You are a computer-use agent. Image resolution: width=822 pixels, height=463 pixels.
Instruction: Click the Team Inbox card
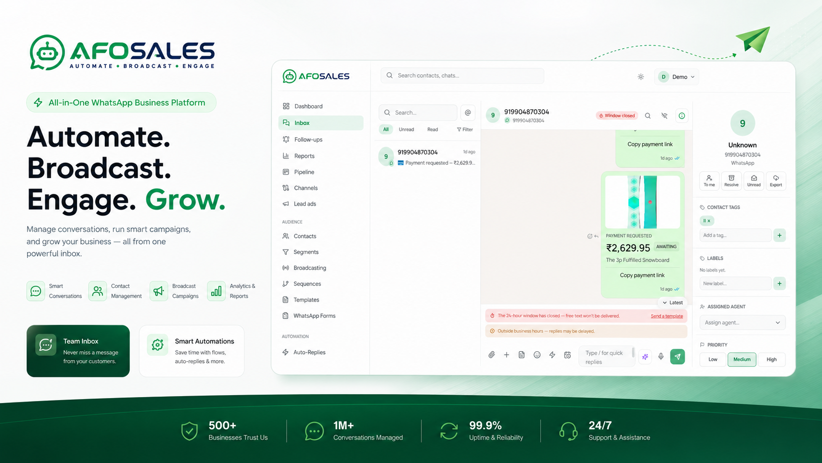[78, 351]
